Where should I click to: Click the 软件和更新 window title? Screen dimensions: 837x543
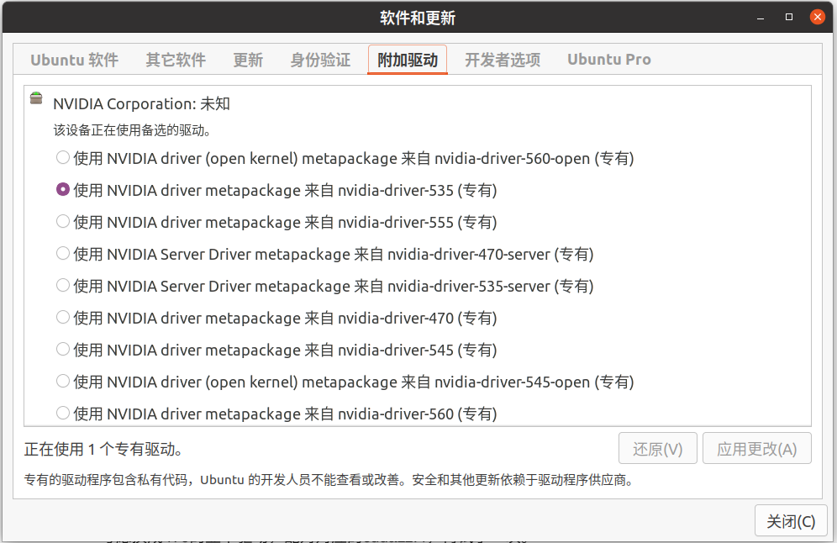click(x=418, y=18)
